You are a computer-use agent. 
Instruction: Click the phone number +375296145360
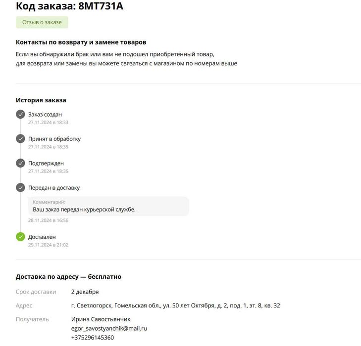coord(93,338)
